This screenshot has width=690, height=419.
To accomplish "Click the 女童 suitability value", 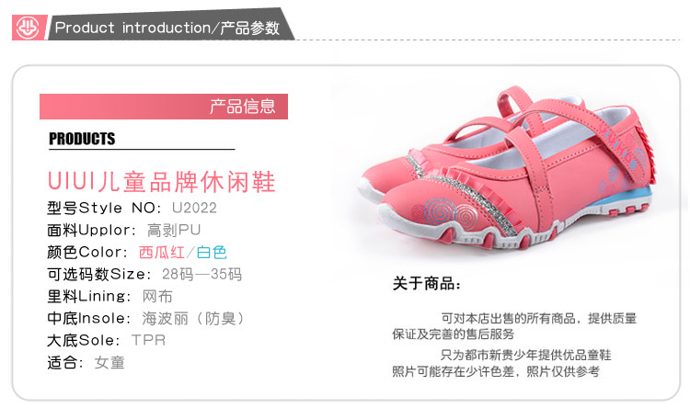I will point(109,363).
